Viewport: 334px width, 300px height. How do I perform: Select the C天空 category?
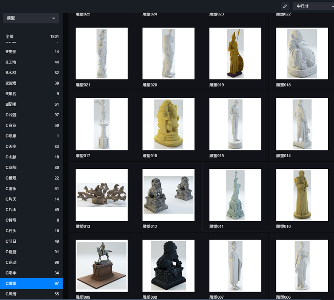coord(32,147)
